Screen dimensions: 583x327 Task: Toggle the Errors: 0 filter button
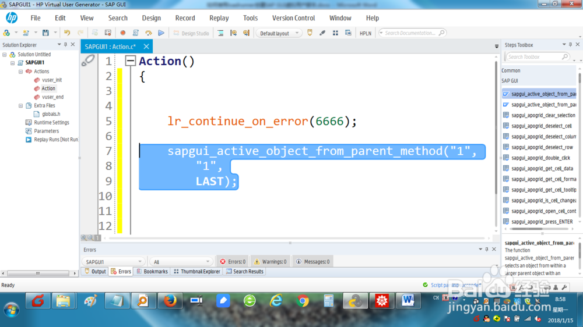[233, 262]
